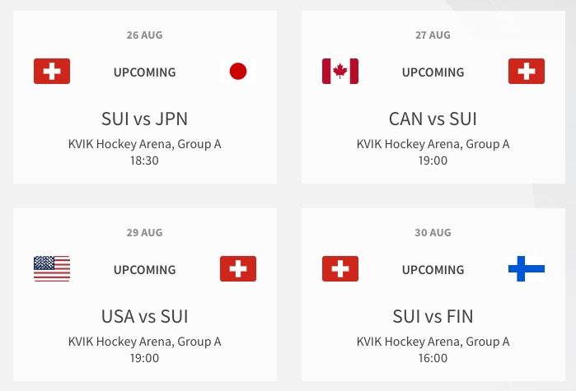The height and width of the screenshot is (391, 576).
Task: Open the CAN vs SUI match title
Action: point(433,119)
